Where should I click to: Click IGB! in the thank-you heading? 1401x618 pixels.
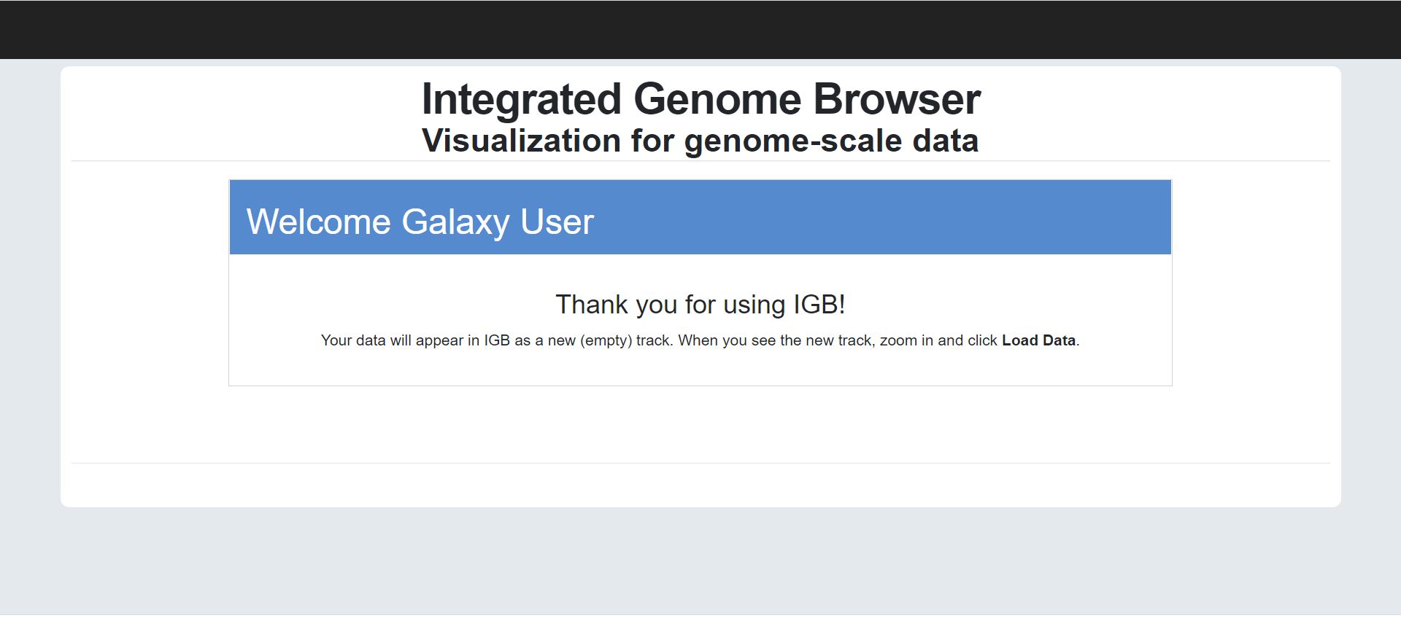819,305
